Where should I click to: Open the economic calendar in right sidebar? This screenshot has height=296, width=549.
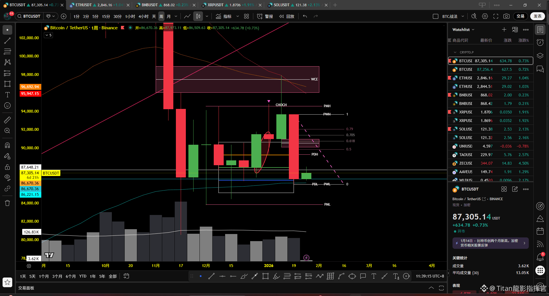pyautogui.click(x=540, y=231)
